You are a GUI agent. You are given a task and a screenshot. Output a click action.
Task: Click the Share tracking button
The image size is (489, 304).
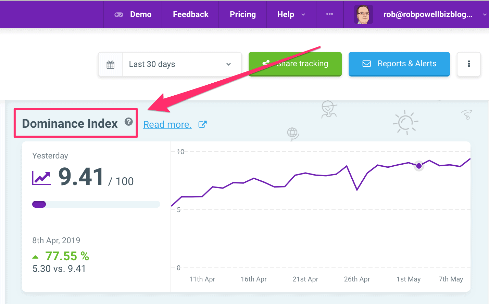click(x=295, y=64)
